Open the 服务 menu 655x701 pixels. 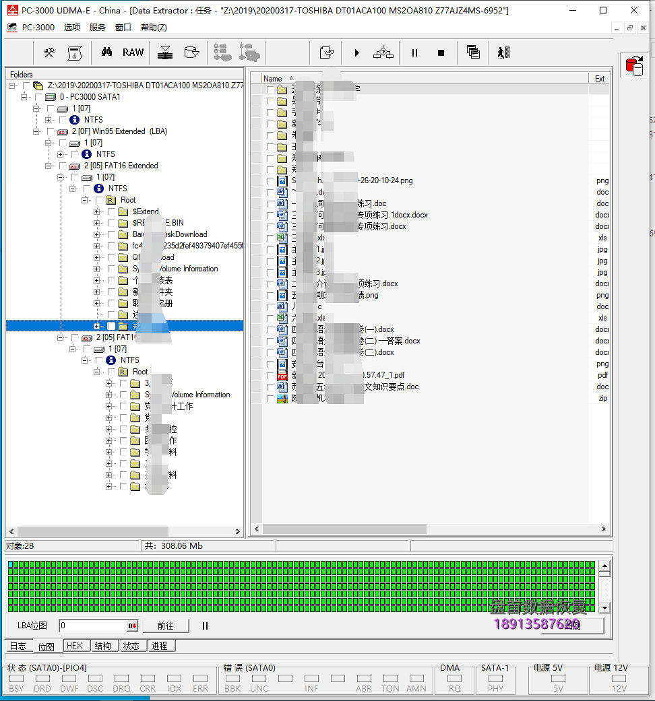tap(97, 27)
